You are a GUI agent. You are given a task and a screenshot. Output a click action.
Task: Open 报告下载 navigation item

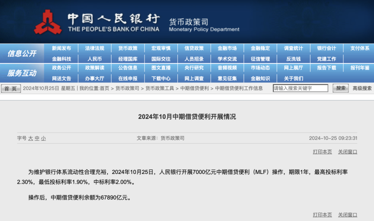(x=327, y=68)
